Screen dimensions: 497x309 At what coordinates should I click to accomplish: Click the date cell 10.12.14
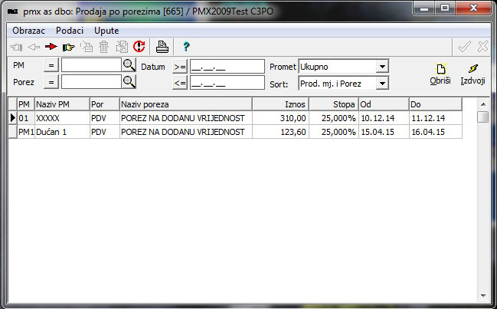click(x=384, y=118)
